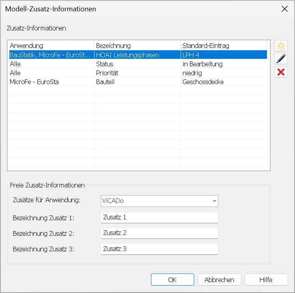Click the pencil edit icon

tap(281, 59)
